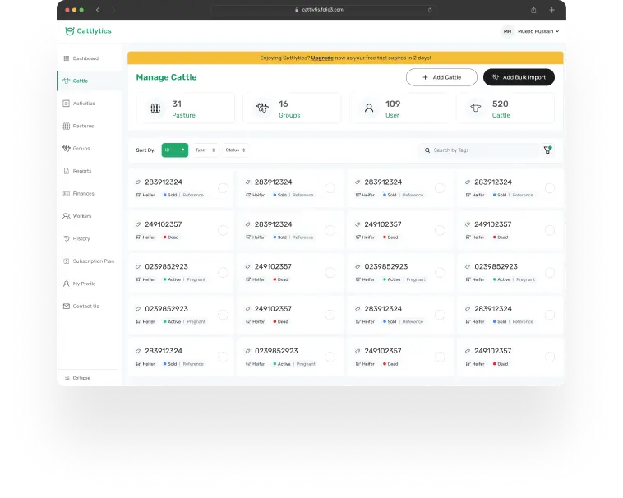Screen dimensions: 623x498
Task: Select the circle on the bottom-left cattle card
Action: pos(223,357)
